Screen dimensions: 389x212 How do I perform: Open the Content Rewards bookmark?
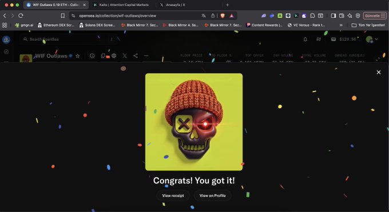coord(264,25)
